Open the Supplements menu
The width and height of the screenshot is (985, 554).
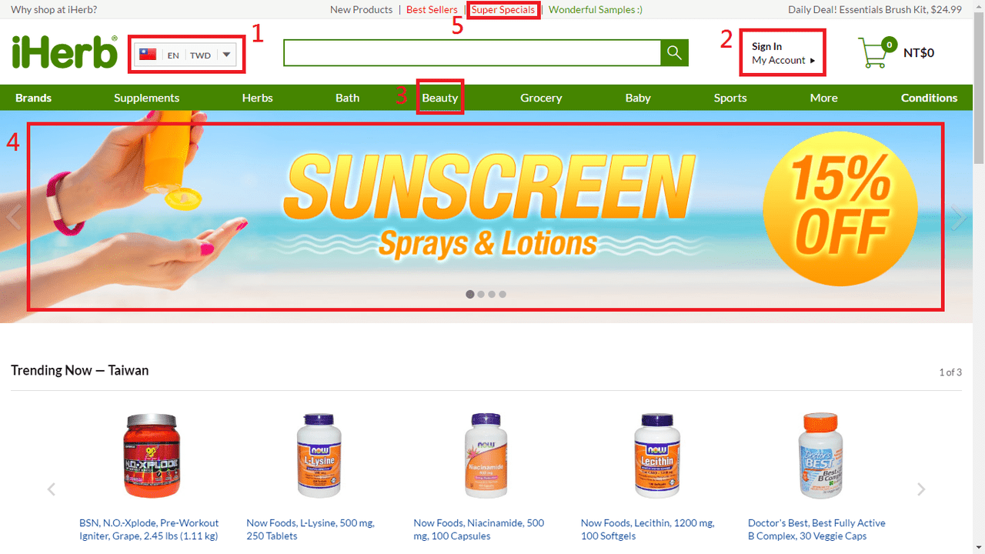click(146, 98)
